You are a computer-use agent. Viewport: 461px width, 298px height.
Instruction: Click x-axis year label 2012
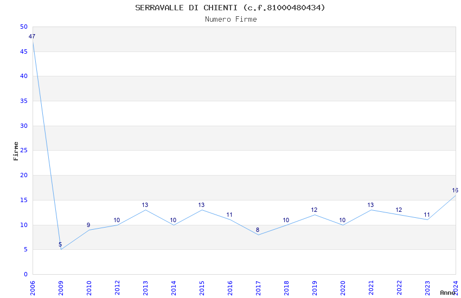[x=117, y=288]
